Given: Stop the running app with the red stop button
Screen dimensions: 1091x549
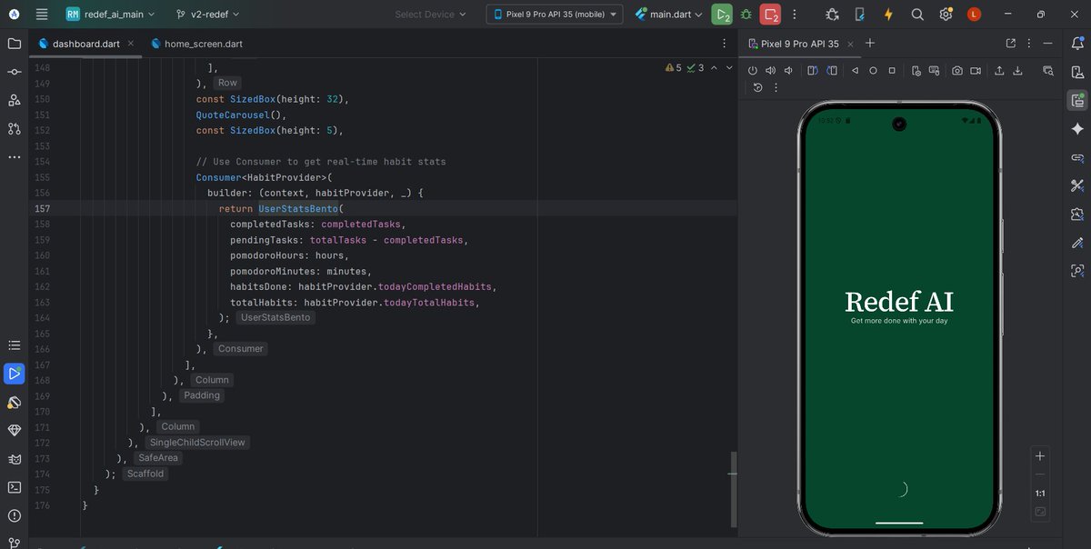Looking at the screenshot, I should (771, 15).
